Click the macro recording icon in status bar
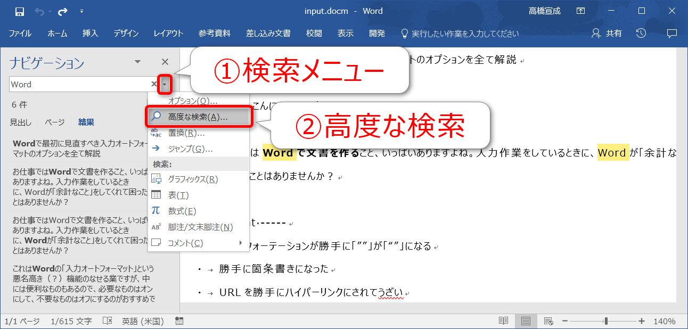 click(x=179, y=321)
